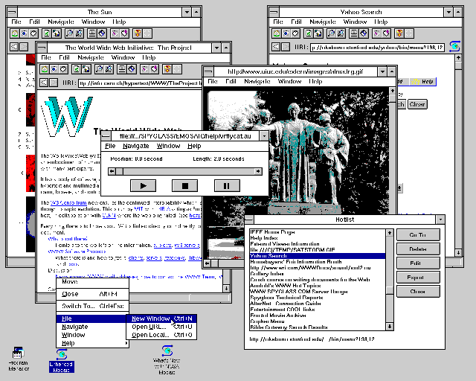Click the spinning globe logo in Yahoo Search window
The height and width of the screenshot is (381, 476).
[454, 46]
